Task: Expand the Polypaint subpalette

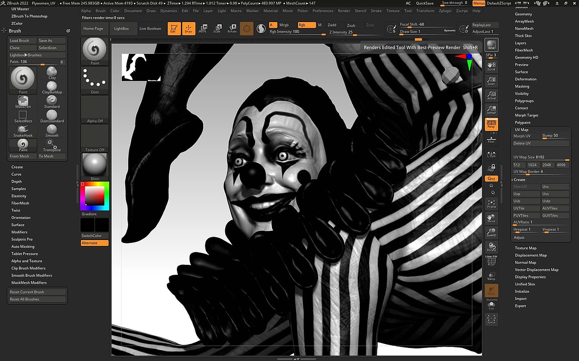Action: click(522, 122)
